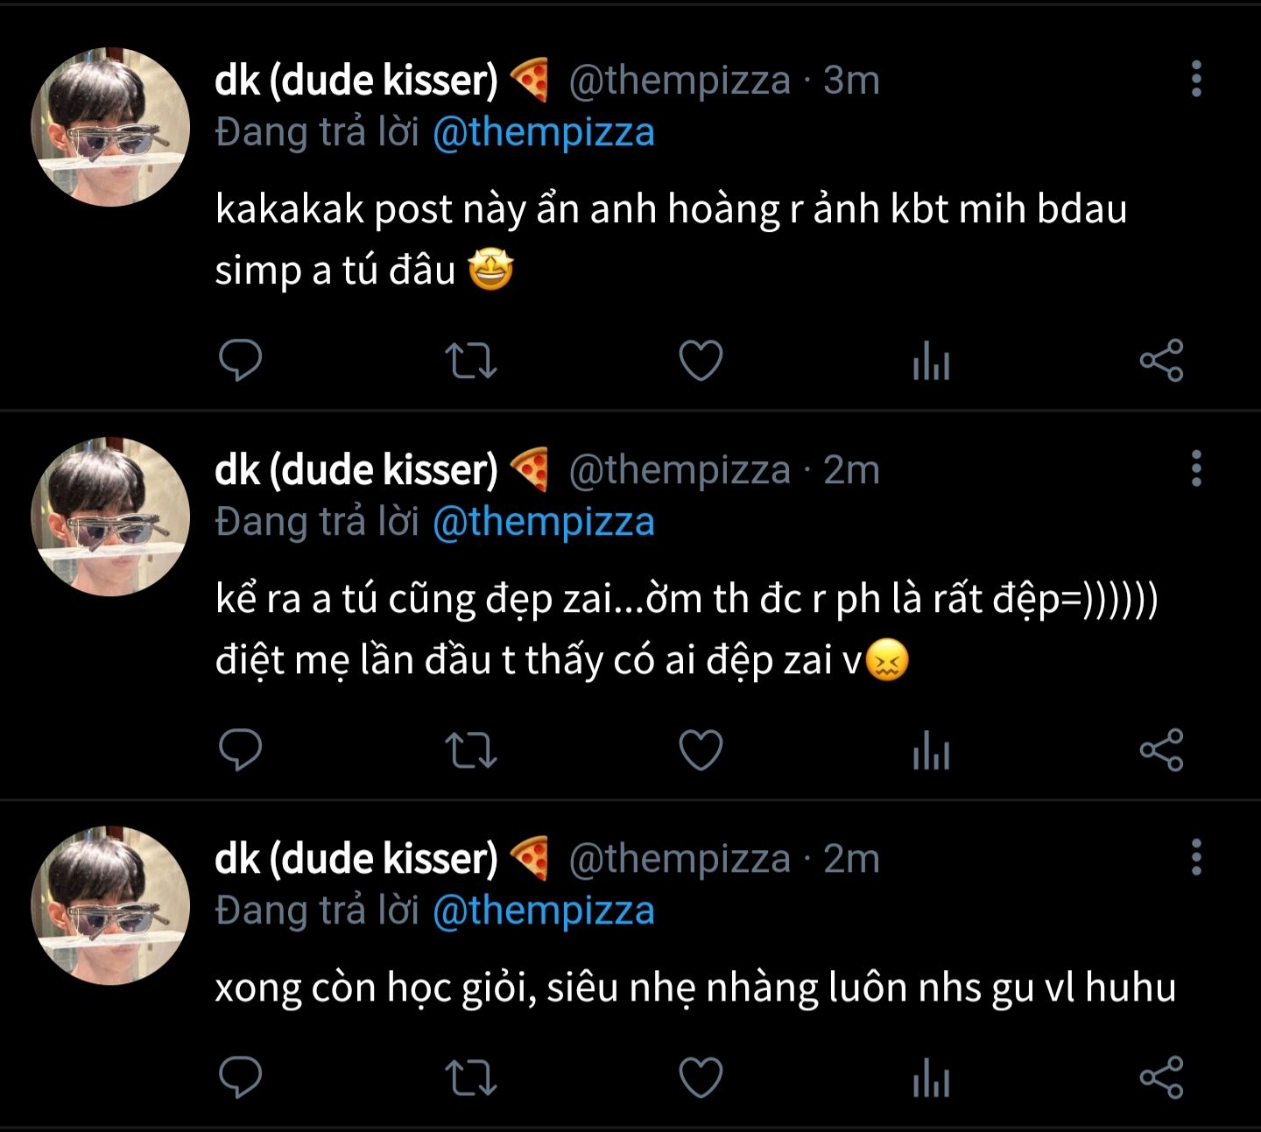Reply to the 'đẹp zai' middle tweet

(240, 750)
